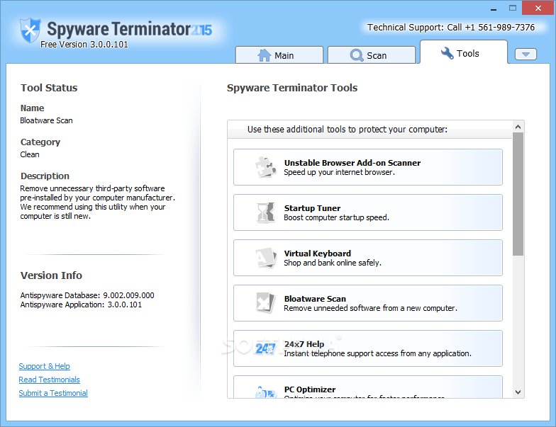Viewport: 556px width, 427px height.
Task: Start the Bloatware Scan tool
Action: [x=367, y=303]
